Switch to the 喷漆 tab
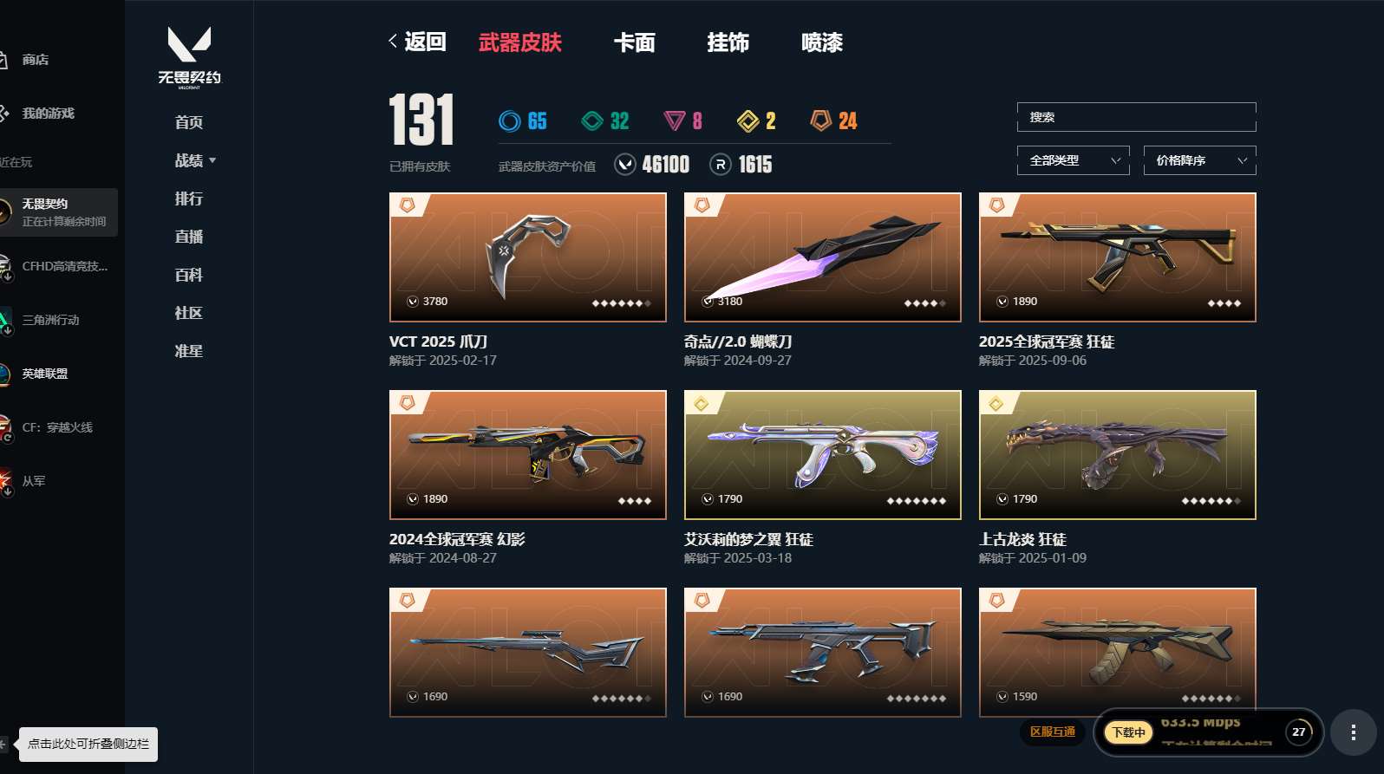 pyautogui.click(x=821, y=42)
